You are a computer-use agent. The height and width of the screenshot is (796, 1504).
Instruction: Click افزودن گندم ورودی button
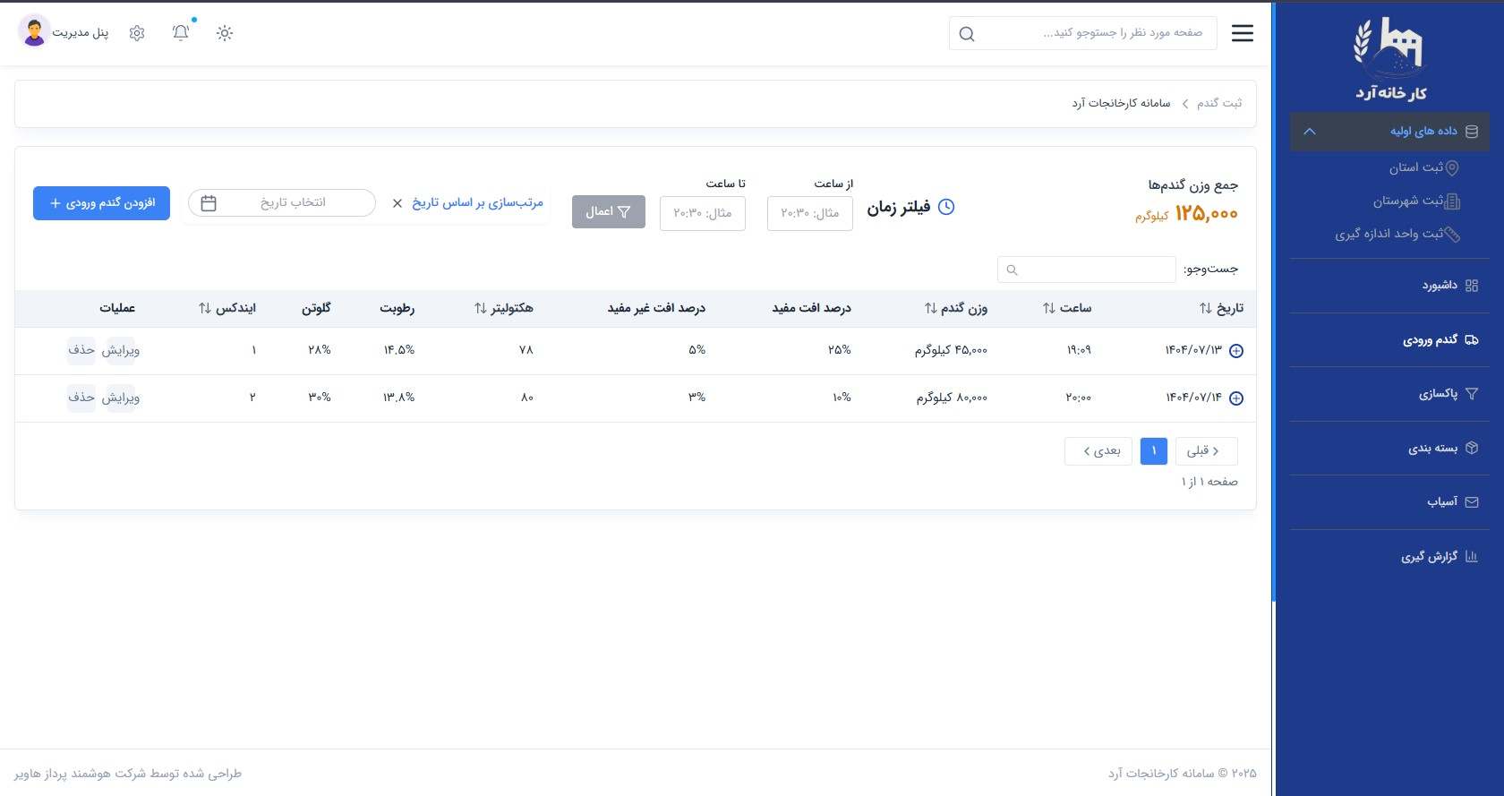coord(101,203)
